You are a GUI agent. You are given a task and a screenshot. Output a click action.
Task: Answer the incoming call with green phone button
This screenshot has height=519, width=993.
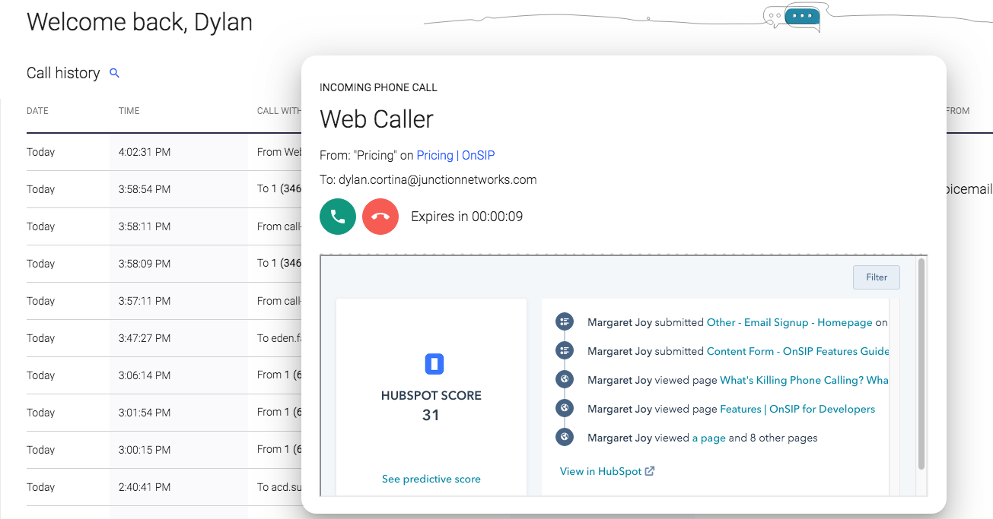click(x=338, y=217)
